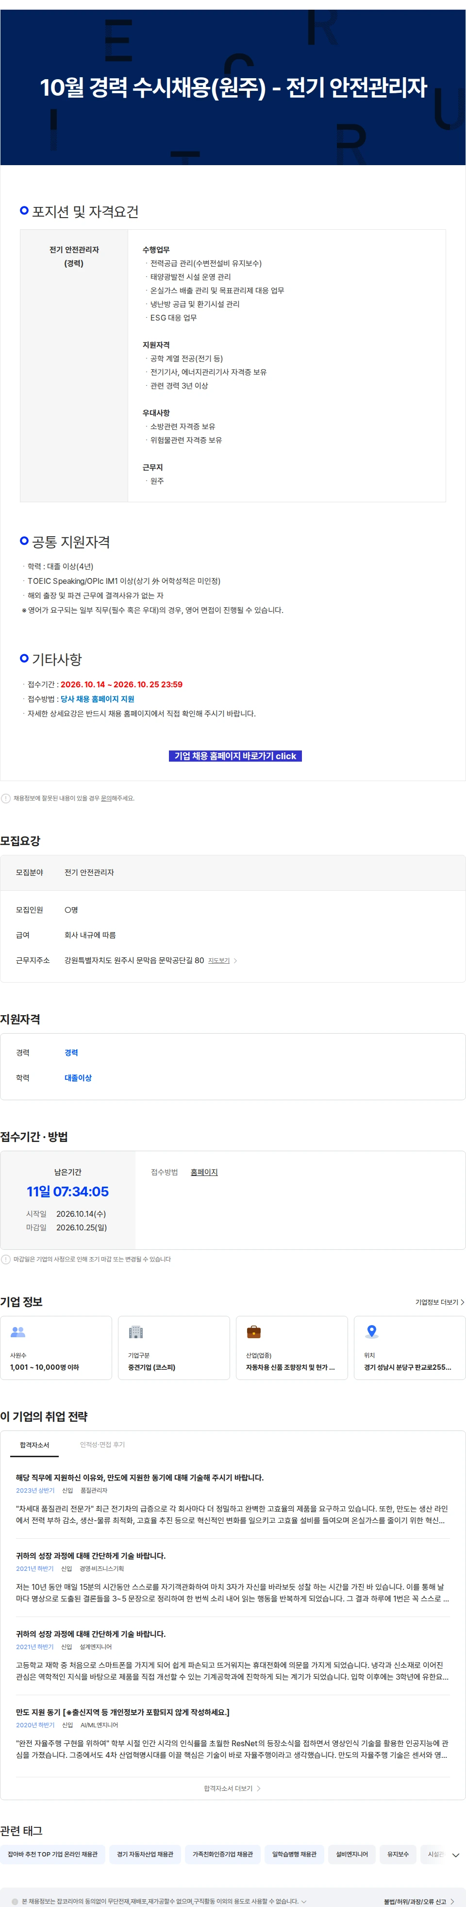
Task: Click the 기업 채용 홈페이지 바로가기 click button
Action: [235, 756]
